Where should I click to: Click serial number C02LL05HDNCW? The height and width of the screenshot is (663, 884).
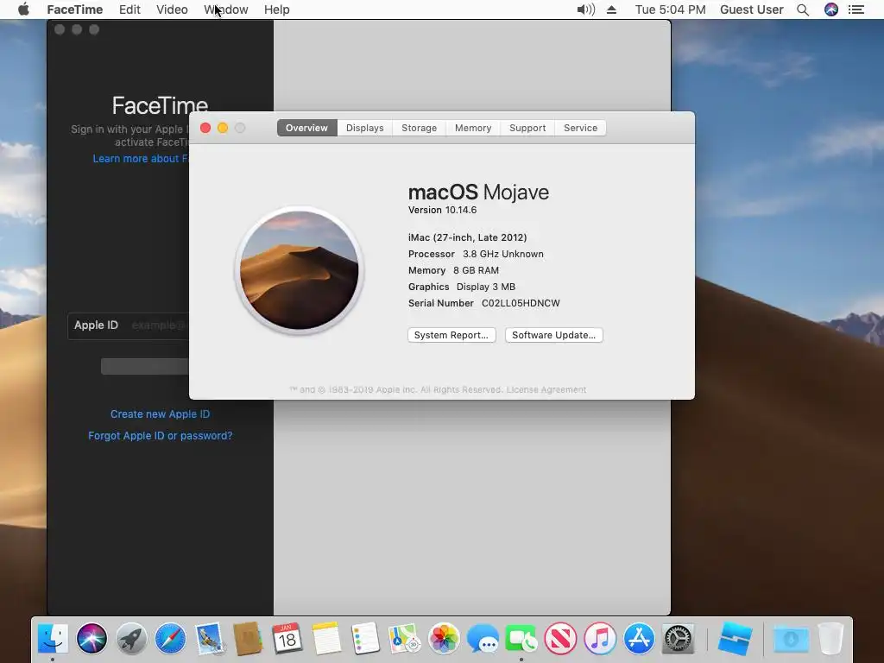coord(521,303)
